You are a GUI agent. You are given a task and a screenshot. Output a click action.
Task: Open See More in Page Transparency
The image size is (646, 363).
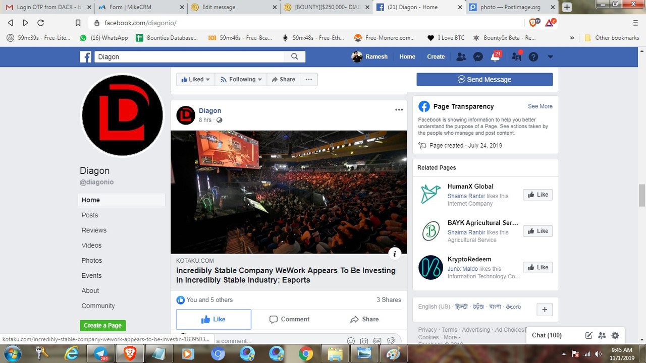click(540, 106)
